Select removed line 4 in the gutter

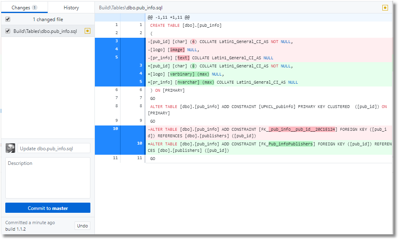coord(116,49)
